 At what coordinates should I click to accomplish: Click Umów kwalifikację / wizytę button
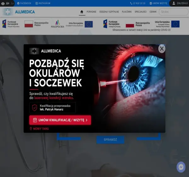coord(60,120)
